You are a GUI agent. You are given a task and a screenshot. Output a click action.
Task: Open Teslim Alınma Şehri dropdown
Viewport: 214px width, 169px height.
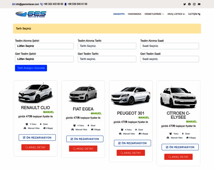(44, 46)
